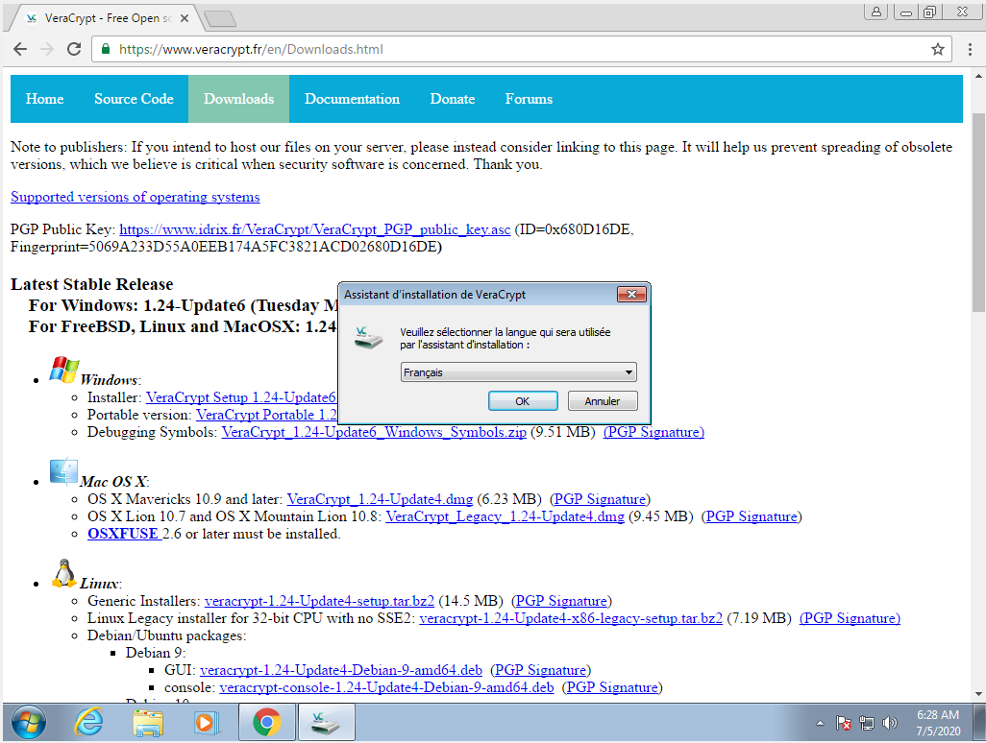
Task: Click the taskbar clock showing 6:28 AM
Action: 938,723
